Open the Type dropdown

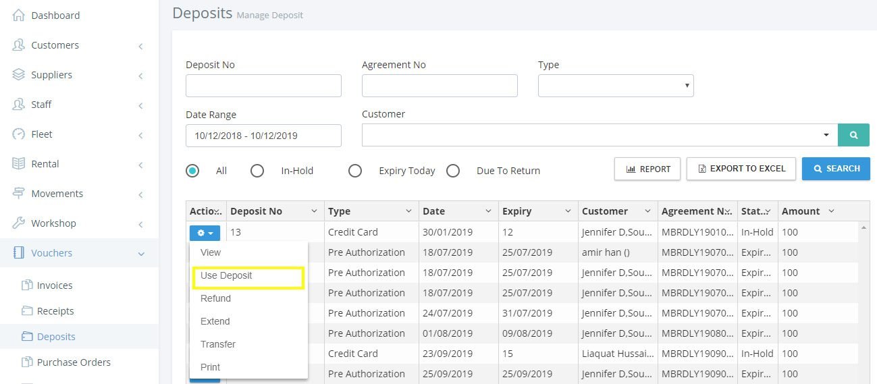[x=616, y=86]
